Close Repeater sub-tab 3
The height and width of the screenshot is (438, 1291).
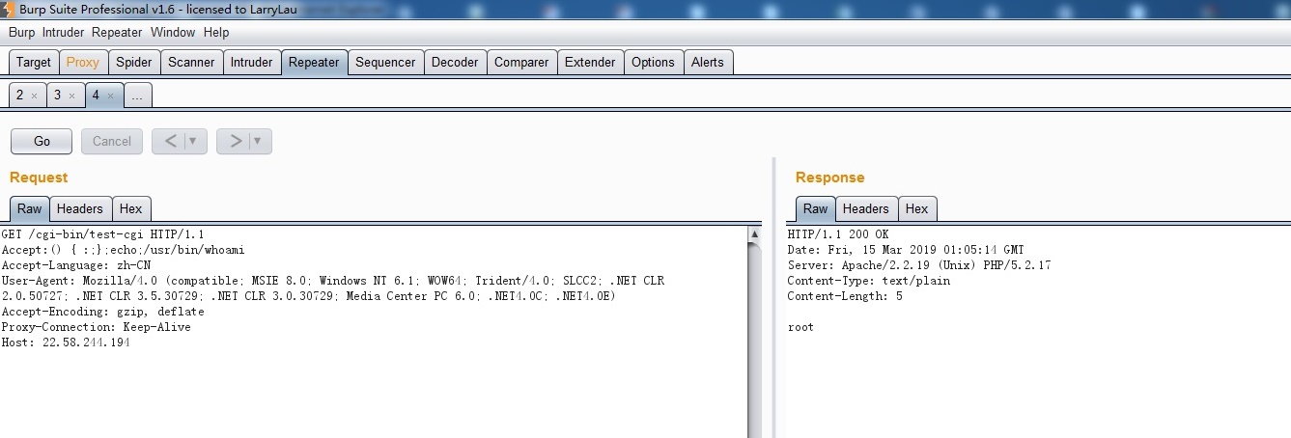tap(71, 96)
